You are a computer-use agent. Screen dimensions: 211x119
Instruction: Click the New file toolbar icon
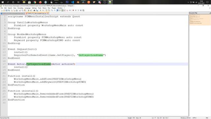click(2, 10)
